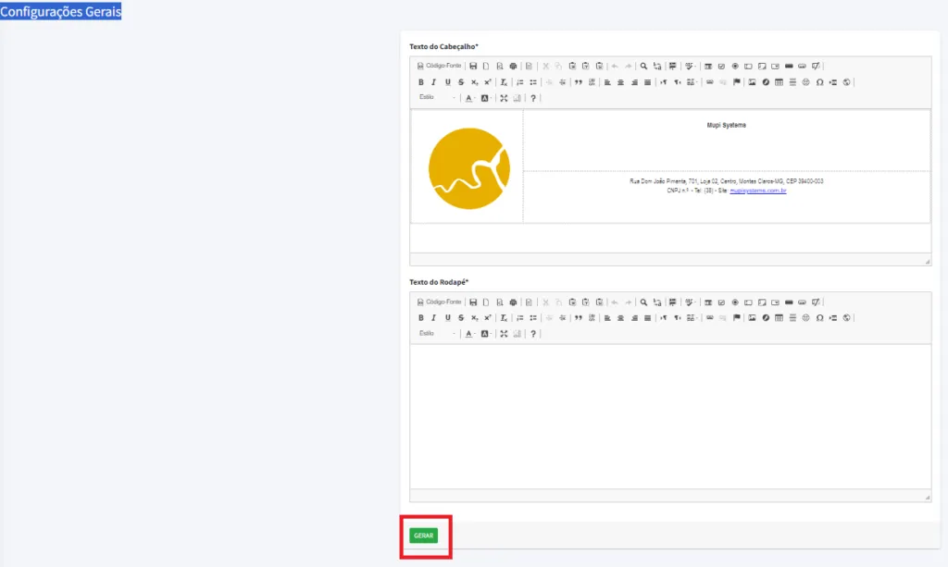
Task: Open the mupisystems.com.br link in header
Action: coord(757,191)
